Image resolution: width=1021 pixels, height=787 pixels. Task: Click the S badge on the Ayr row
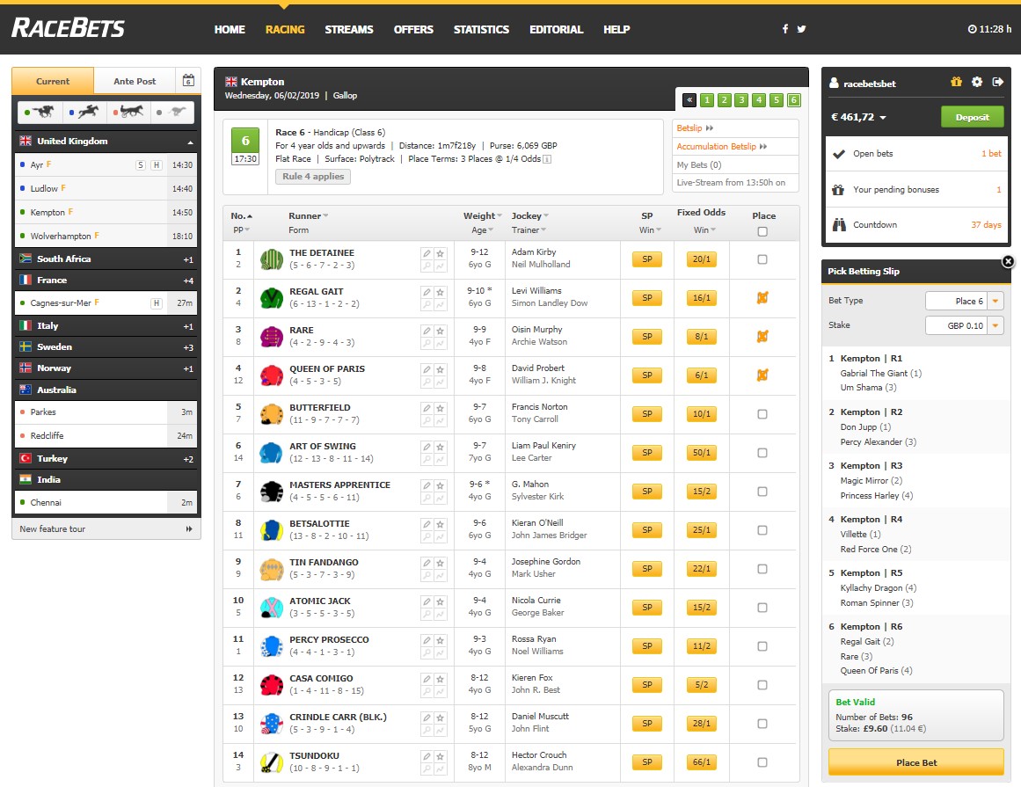[141, 165]
